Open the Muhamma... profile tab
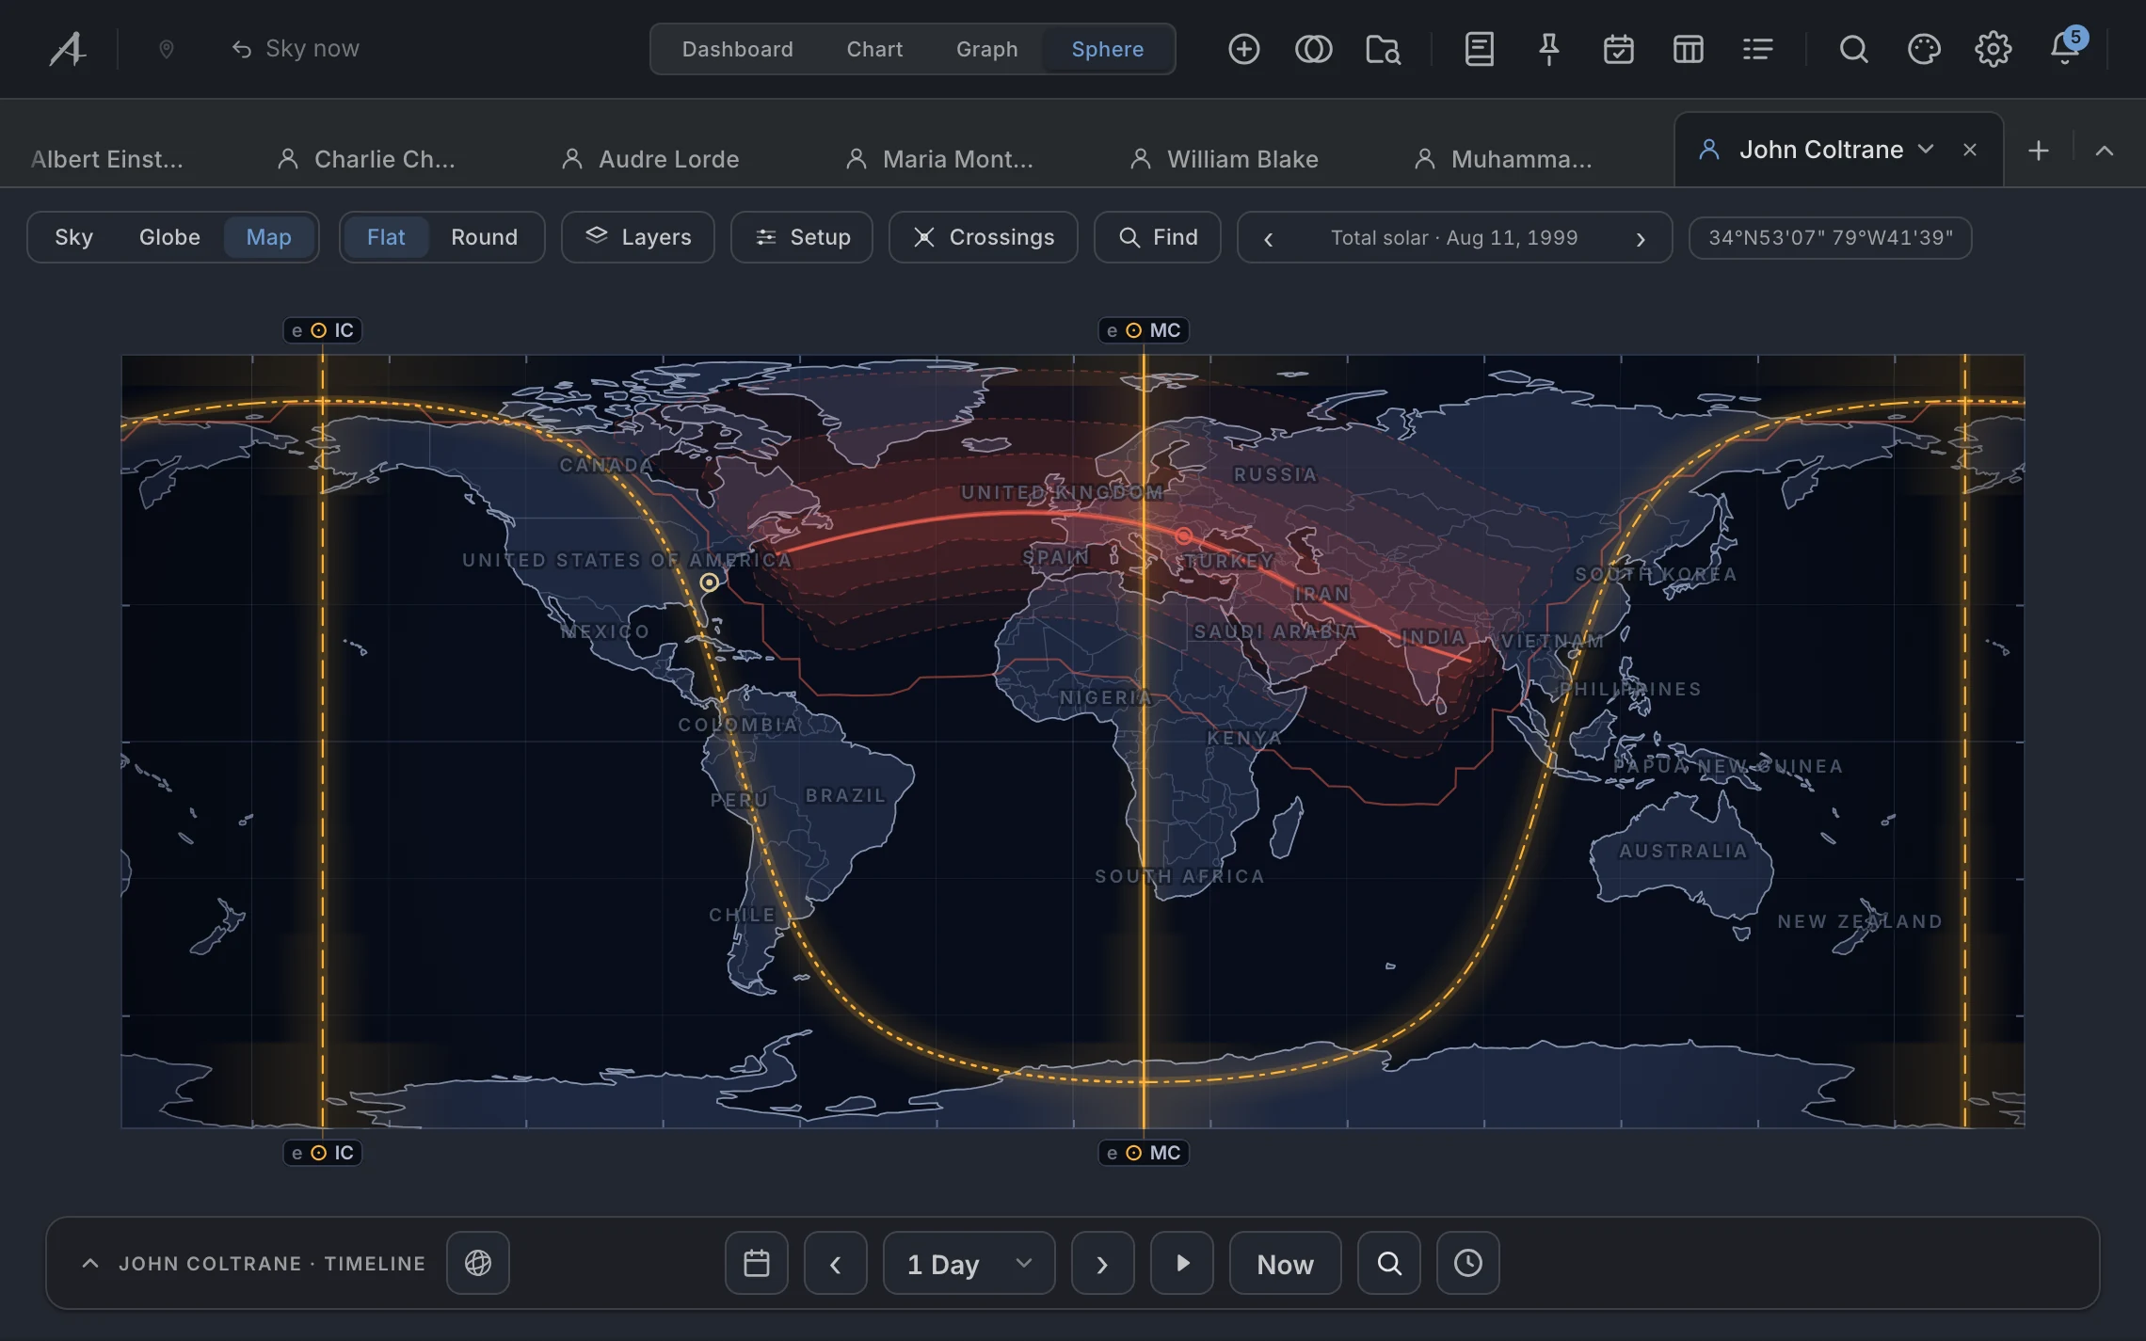This screenshot has height=1341, width=2146. pos(1503,159)
